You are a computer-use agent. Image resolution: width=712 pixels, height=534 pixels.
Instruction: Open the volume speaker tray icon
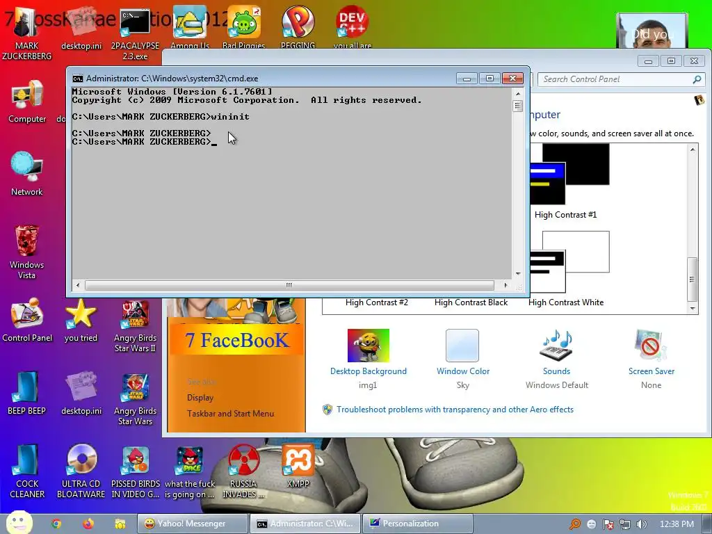[641, 524]
